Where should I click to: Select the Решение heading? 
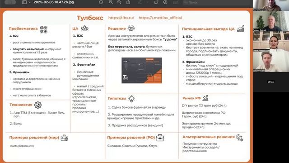117,29
